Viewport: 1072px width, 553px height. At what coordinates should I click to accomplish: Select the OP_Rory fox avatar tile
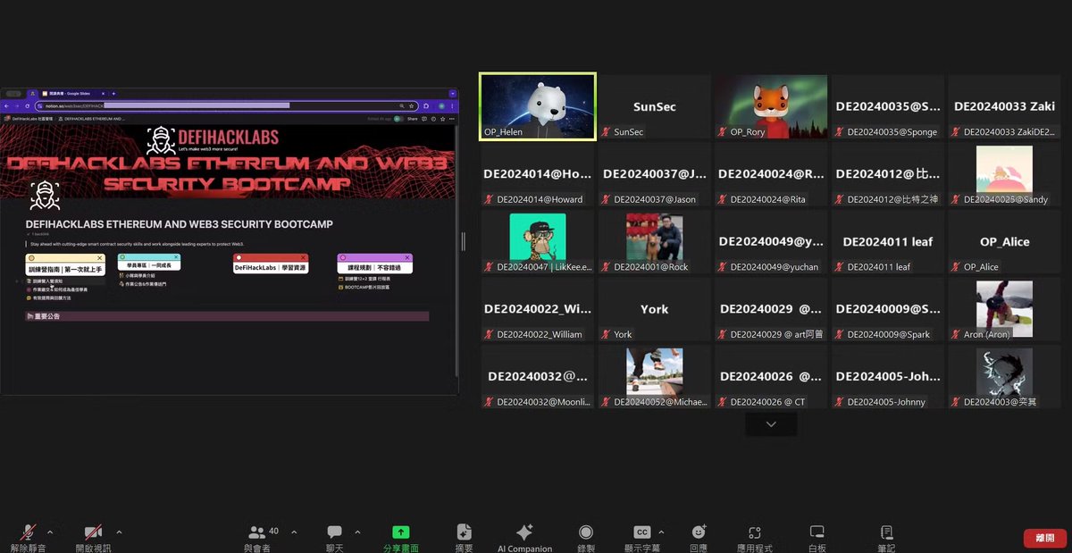(772, 107)
